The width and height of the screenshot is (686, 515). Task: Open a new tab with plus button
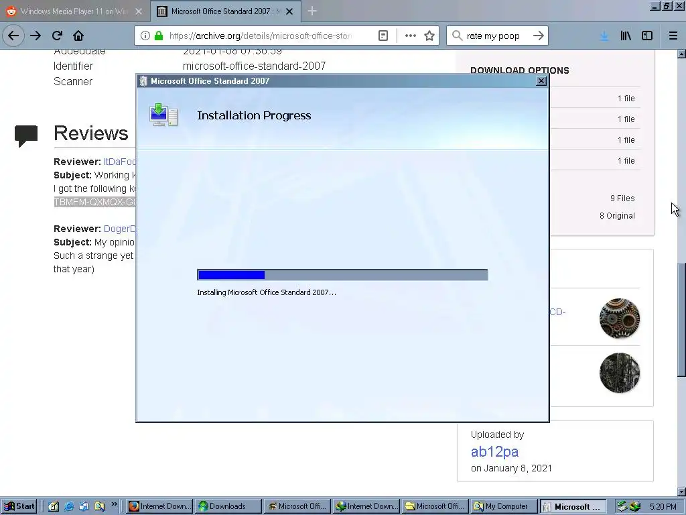(x=312, y=11)
